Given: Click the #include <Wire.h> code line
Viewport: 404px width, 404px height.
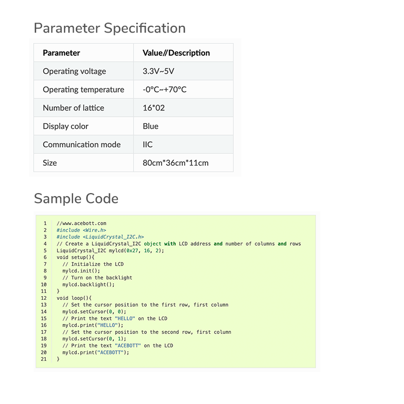Looking at the screenshot, I should [82, 230].
